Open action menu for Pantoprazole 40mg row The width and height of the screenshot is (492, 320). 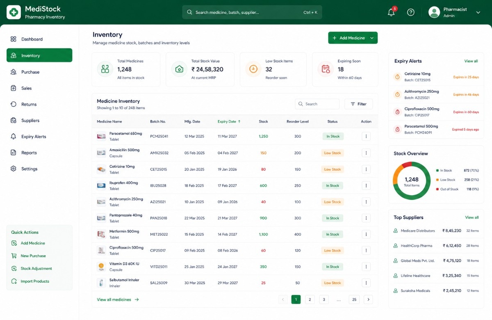click(x=366, y=218)
